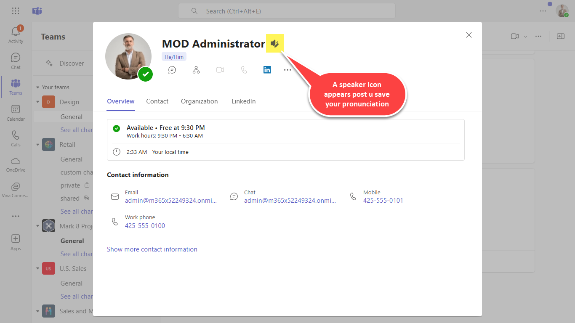Collapse the Design team

(37, 102)
